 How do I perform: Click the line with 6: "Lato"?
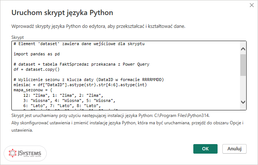[62, 106]
